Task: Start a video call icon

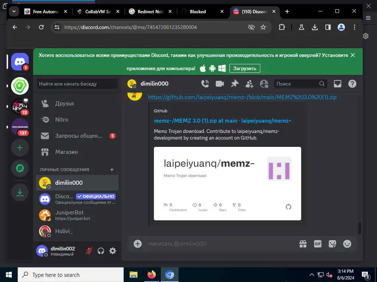Action: [x=220, y=84]
